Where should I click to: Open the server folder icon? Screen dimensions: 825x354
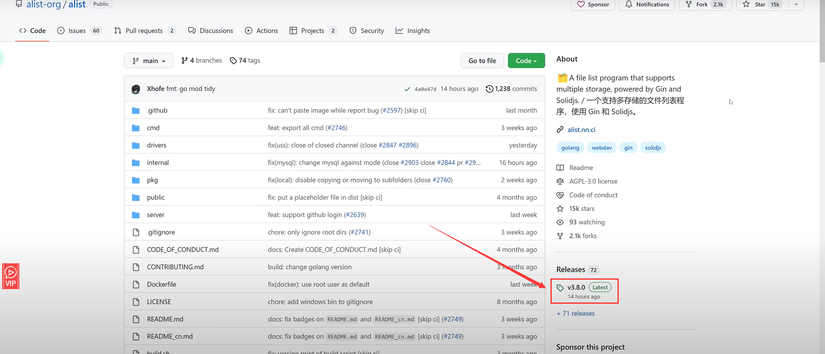[136, 215]
